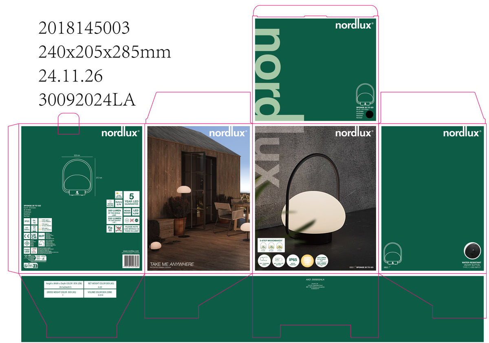Viewport: 489px width, 343px height.
Task: Click the crossed-out Hg mercury-free badge
Action: (119, 229)
